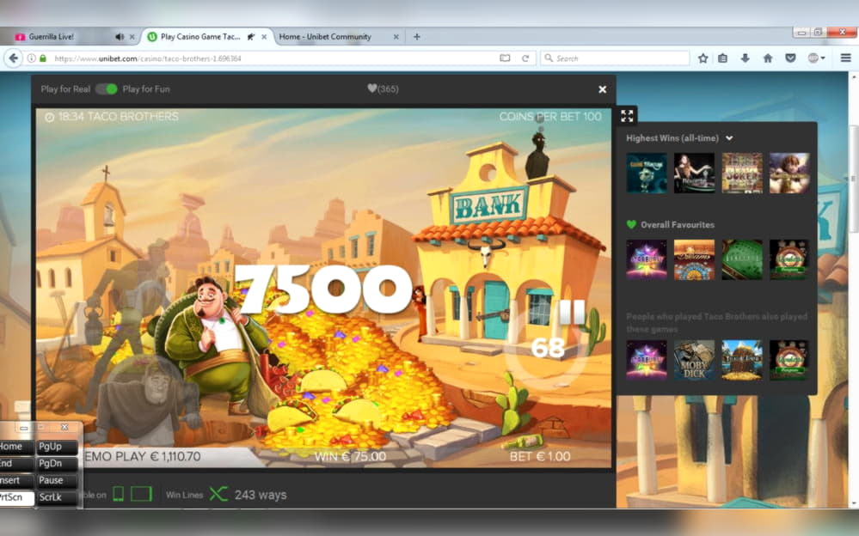This screenshot has width=859, height=536.
Task: Click the BET € 1.00 display
Action: (x=540, y=456)
